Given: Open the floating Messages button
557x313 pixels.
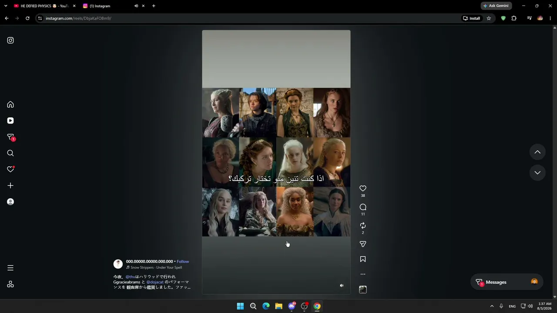Looking at the screenshot, I should coord(507,282).
